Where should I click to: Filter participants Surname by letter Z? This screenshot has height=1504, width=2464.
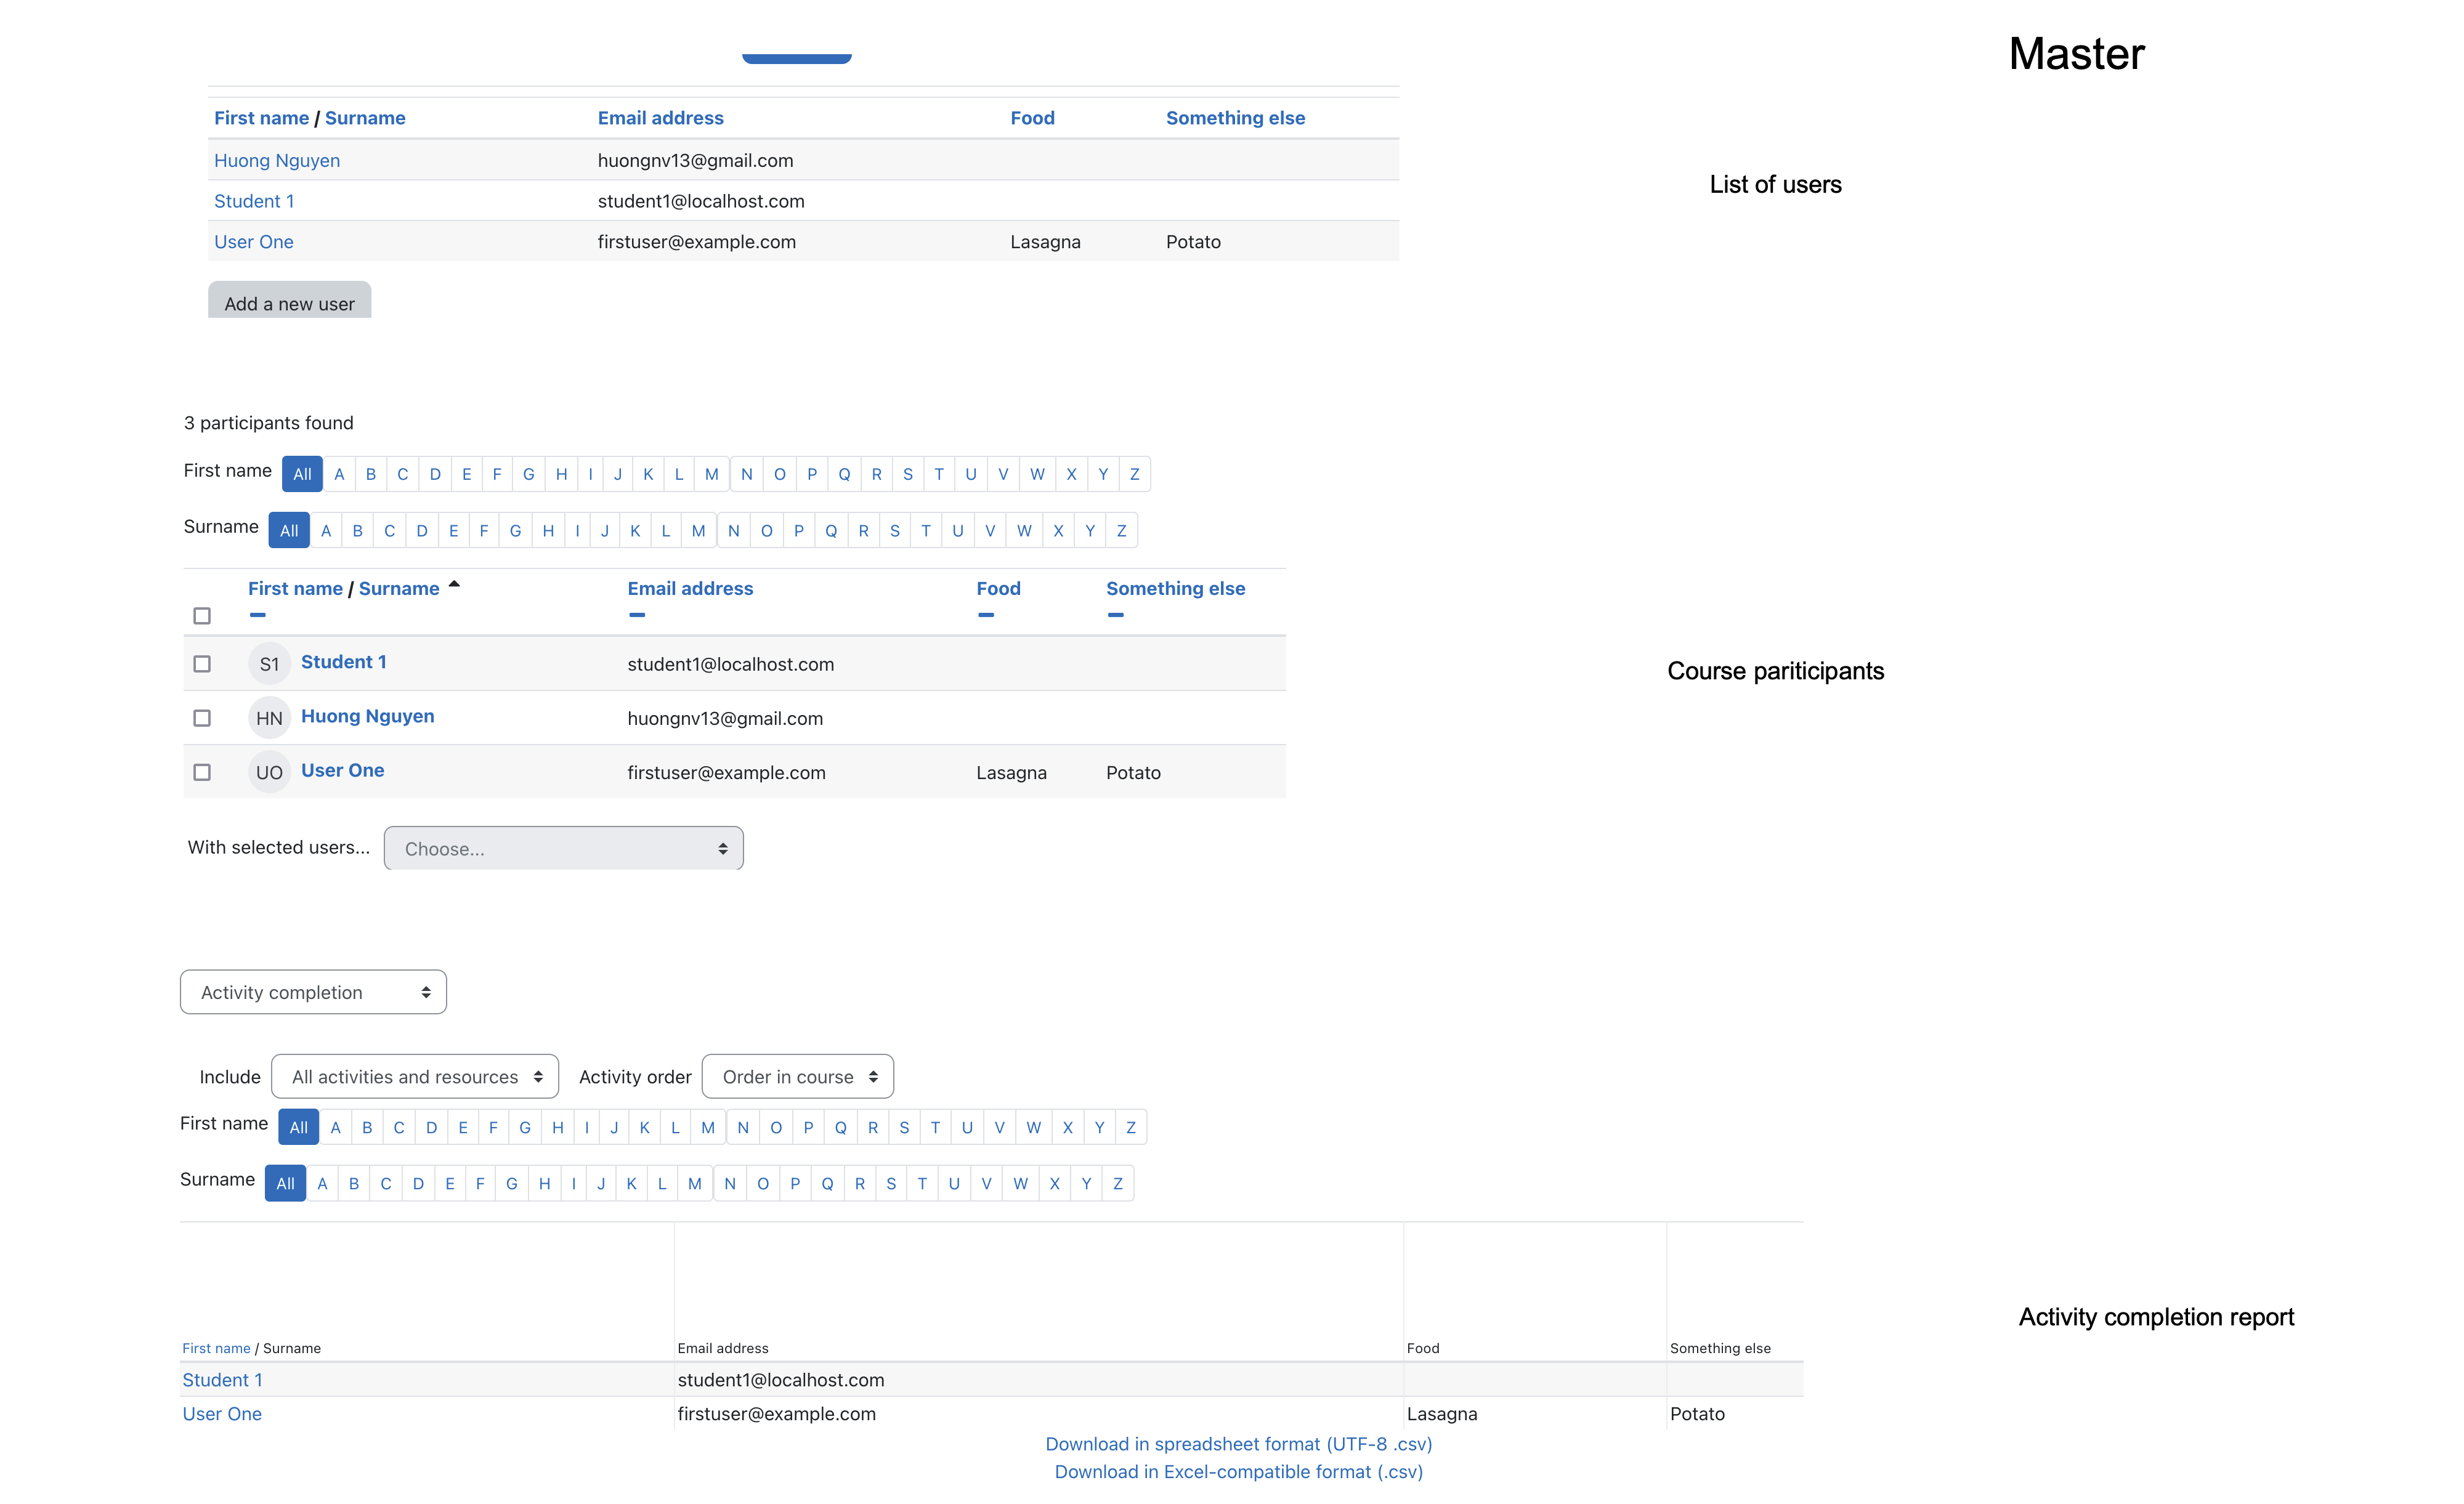(1122, 531)
